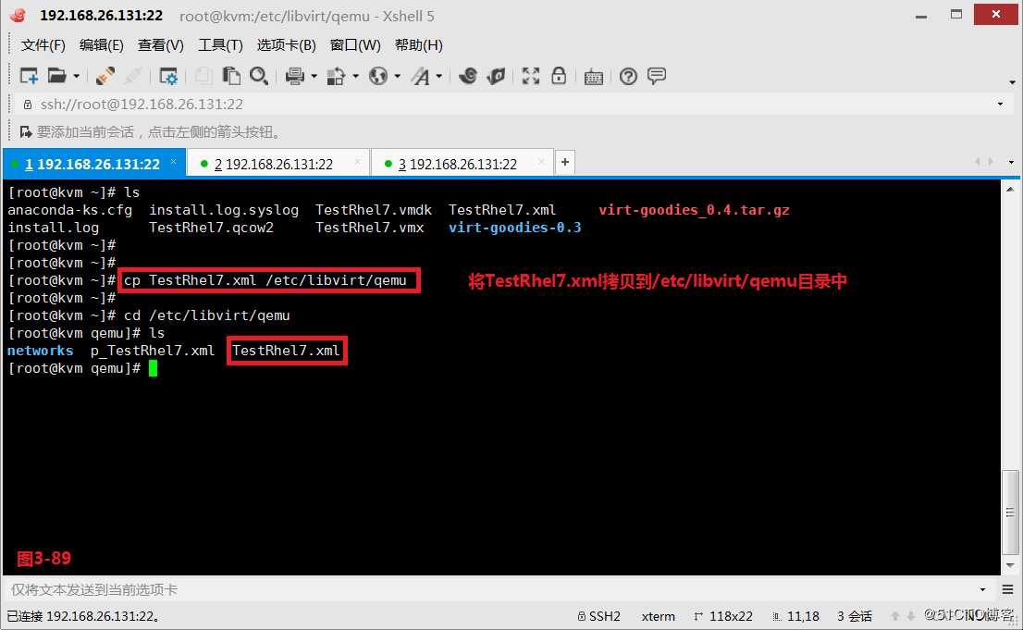Screen dimensions: 1023x630
Task: Click the networks directory name
Action: pos(41,352)
